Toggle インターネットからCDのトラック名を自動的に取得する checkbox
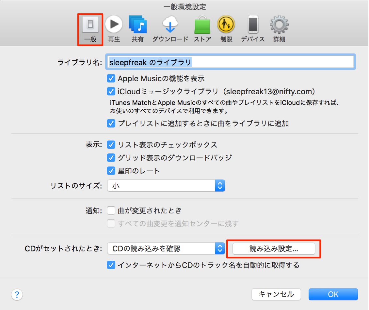This screenshot has height=310, width=369. click(111, 265)
